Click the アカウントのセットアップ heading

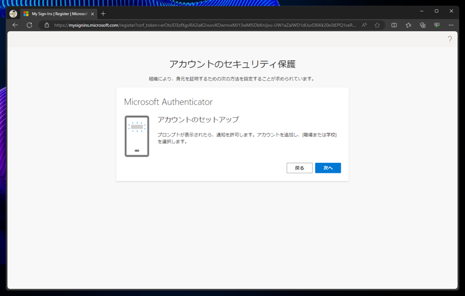point(198,120)
